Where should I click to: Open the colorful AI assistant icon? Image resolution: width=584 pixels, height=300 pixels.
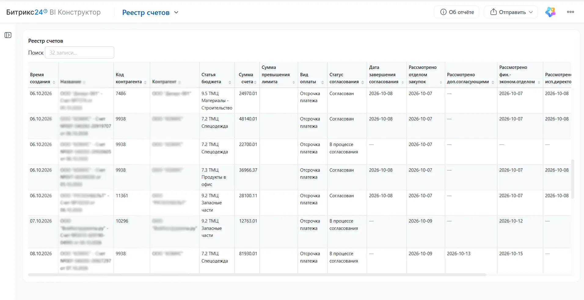click(550, 12)
